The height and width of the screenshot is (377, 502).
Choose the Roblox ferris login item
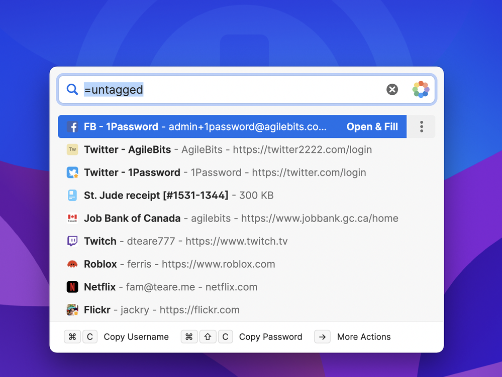(179, 264)
